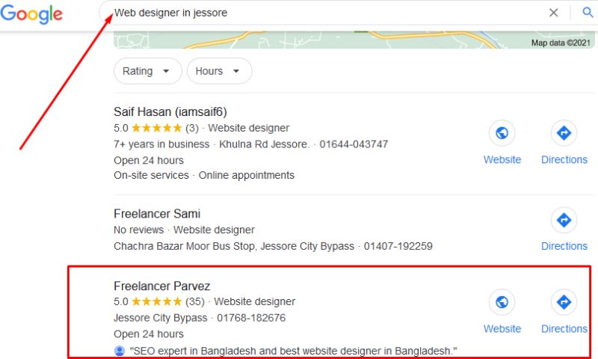Get directions to Saif Hasan
The height and width of the screenshot is (359, 598).
[x=564, y=134]
